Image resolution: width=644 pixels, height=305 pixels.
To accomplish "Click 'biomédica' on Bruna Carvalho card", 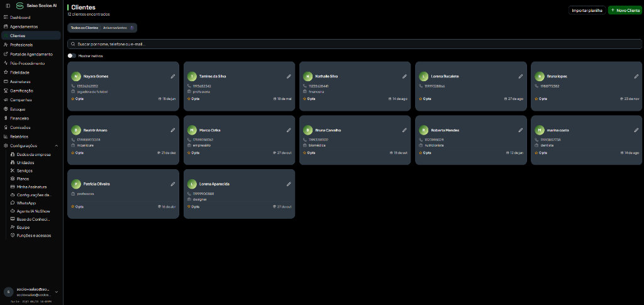I will click(x=317, y=146).
